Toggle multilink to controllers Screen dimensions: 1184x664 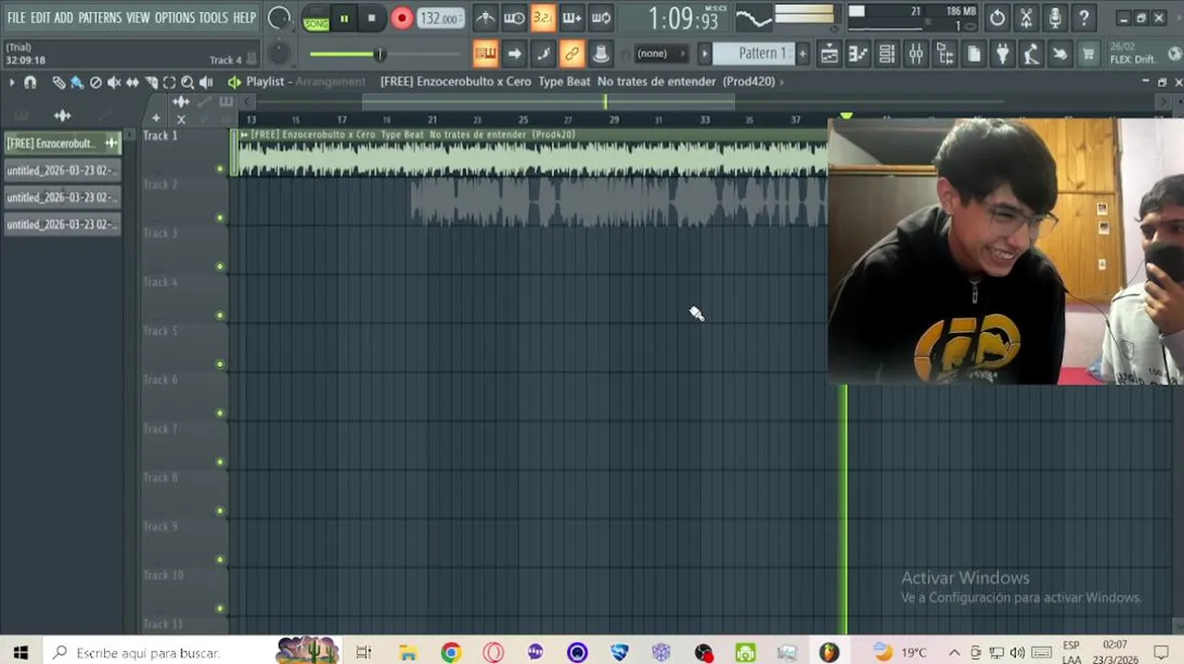point(572,53)
